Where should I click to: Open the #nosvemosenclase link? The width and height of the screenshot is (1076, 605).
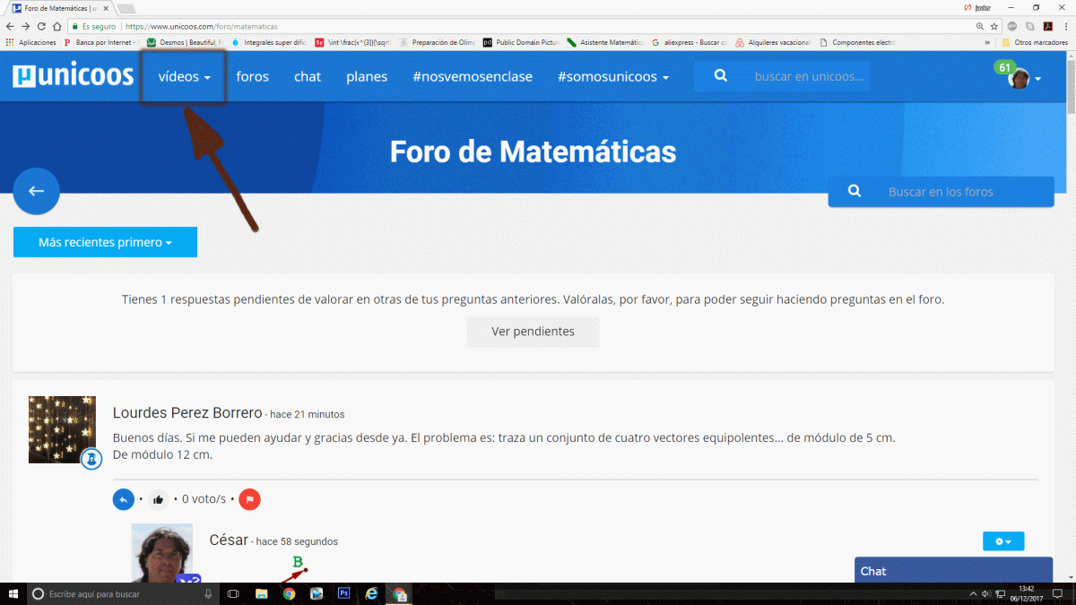coord(473,77)
